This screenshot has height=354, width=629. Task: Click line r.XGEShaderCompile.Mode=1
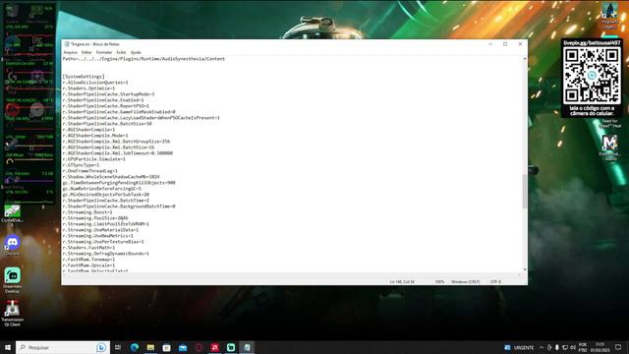(x=95, y=136)
